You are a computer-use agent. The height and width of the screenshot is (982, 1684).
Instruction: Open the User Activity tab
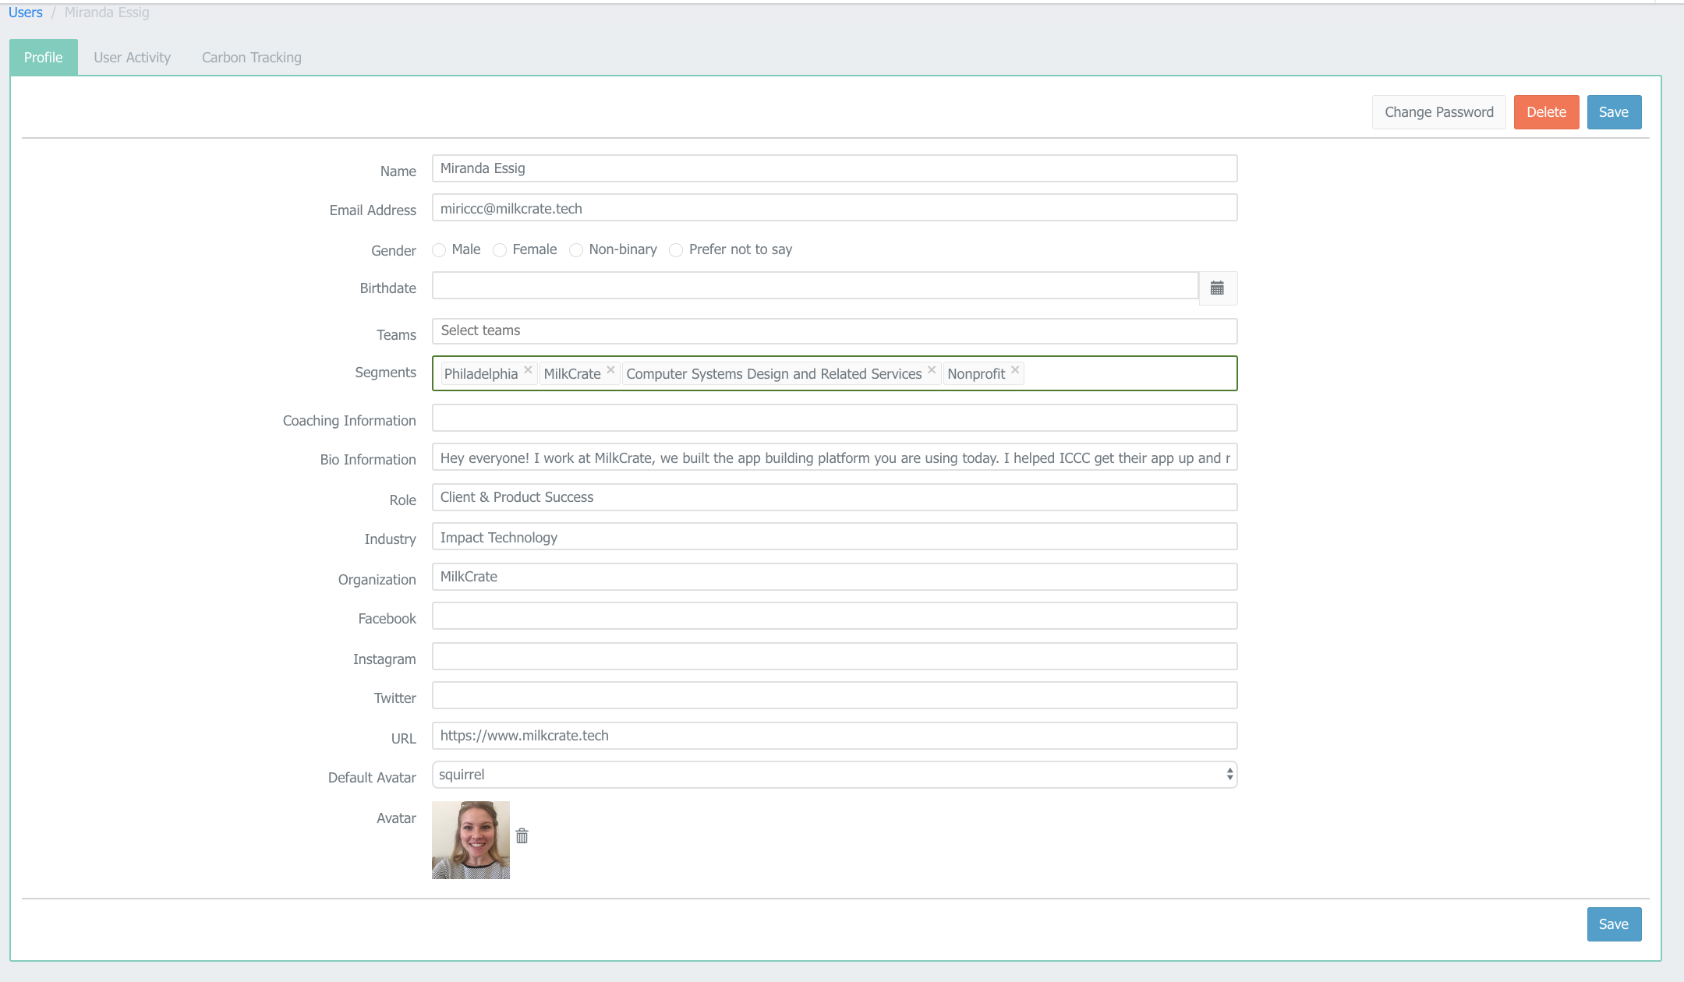click(132, 58)
